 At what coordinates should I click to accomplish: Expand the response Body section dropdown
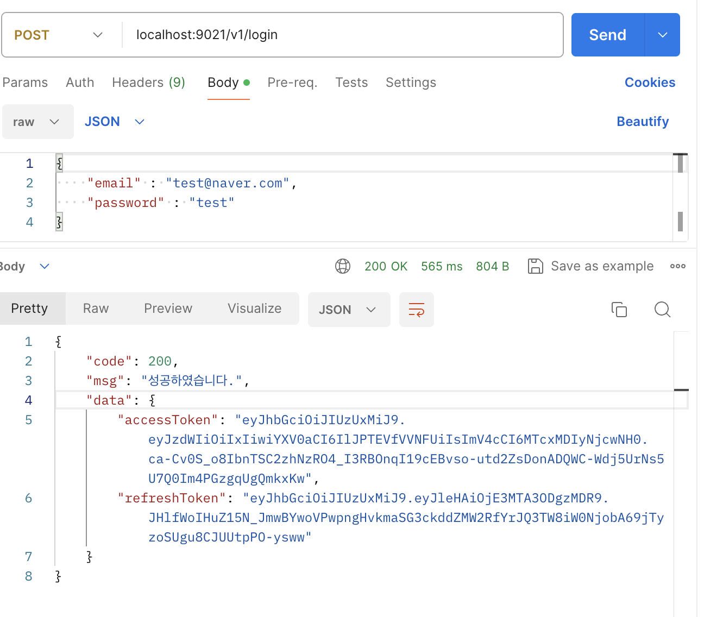pos(45,266)
